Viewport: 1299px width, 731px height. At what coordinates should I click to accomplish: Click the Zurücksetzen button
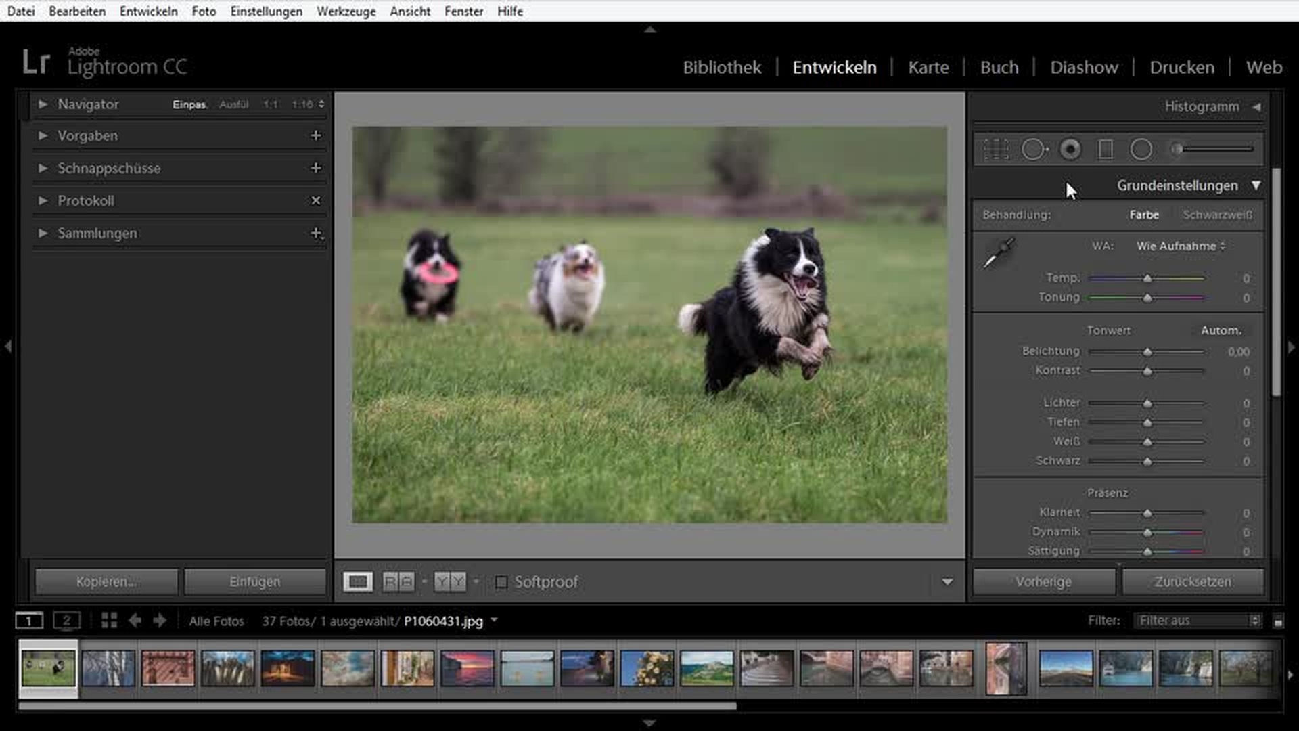click(x=1192, y=581)
